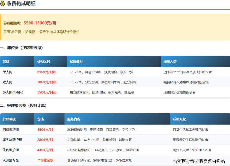Click the 5500元/月起 multi-bed room price
230x166 pixels.
pos(47,92)
